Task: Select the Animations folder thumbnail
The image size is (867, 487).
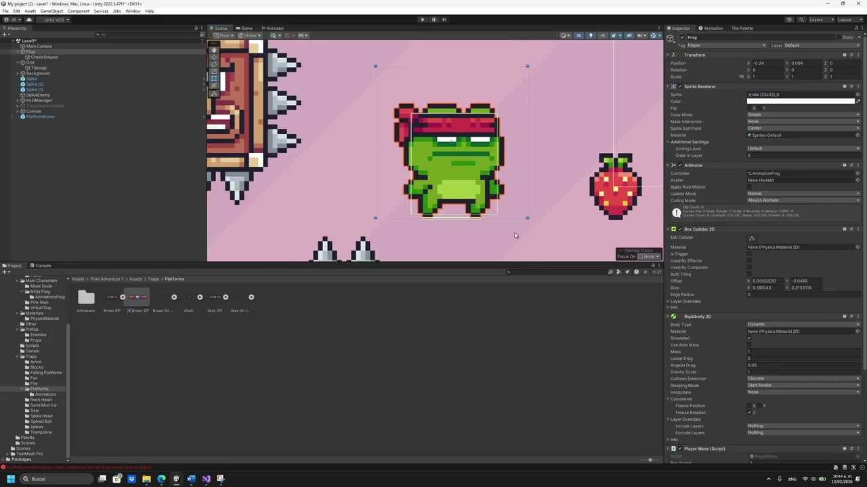Action: coord(86,297)
